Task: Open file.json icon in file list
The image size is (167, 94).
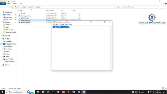Action: tap(19, 14)
